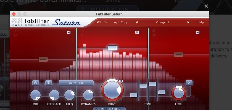232x110 pixels.
Task: Click the M badge beside Drive knob
Action: (x=121, y=81)
